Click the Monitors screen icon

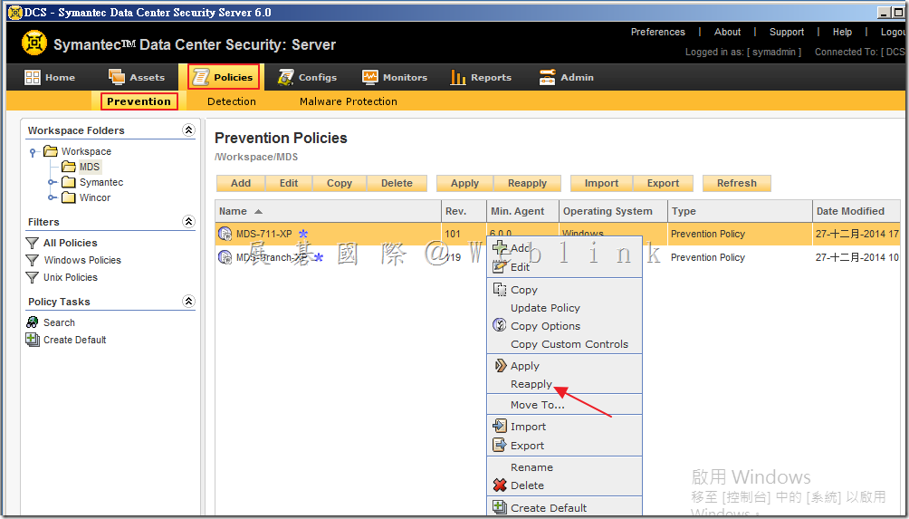point(370,77)
